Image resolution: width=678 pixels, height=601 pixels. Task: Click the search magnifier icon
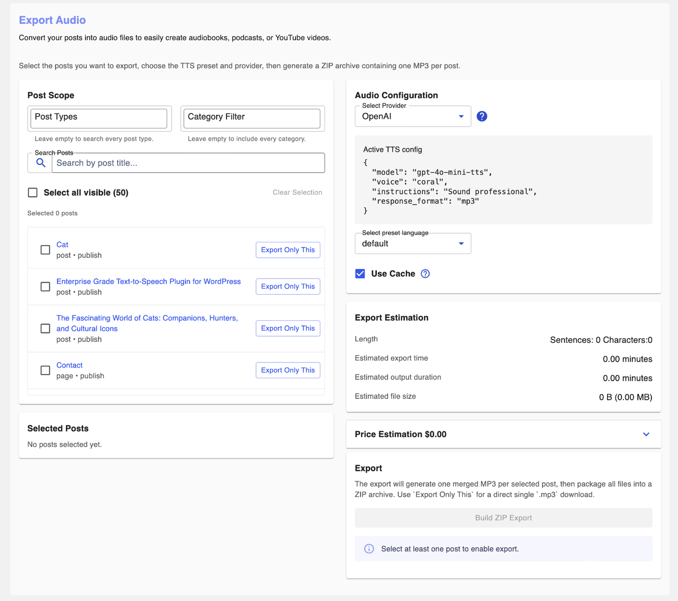[41, 163]
